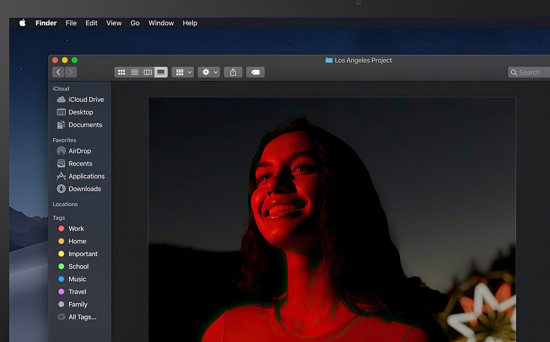Open iCloud Drive
The image size is (550, 342).
pos(86,99)
